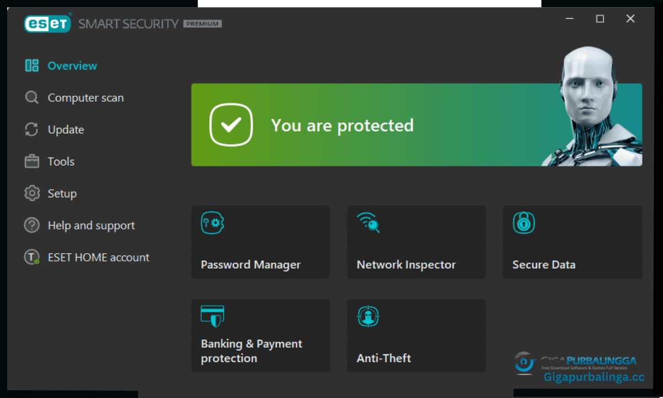The width and height of the screenshot is (663, 398).
Task: Click the SMART SECURITY title text
Action: (128, 24)
